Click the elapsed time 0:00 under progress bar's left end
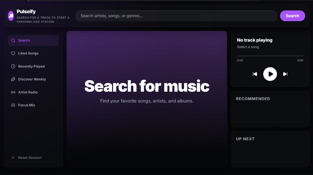313x175 pixels. (240, 60)
